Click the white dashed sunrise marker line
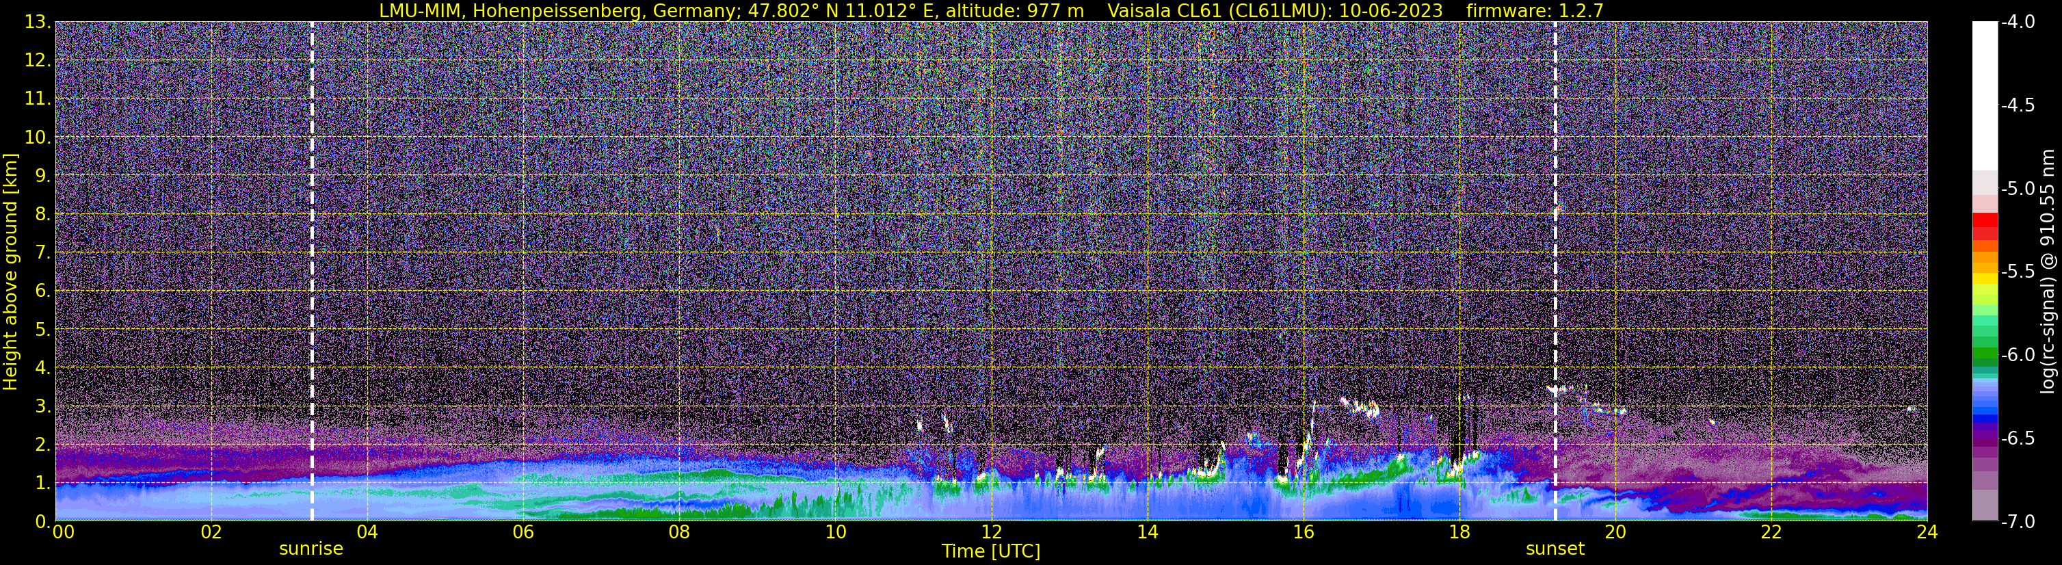 (x=311, y=272)
